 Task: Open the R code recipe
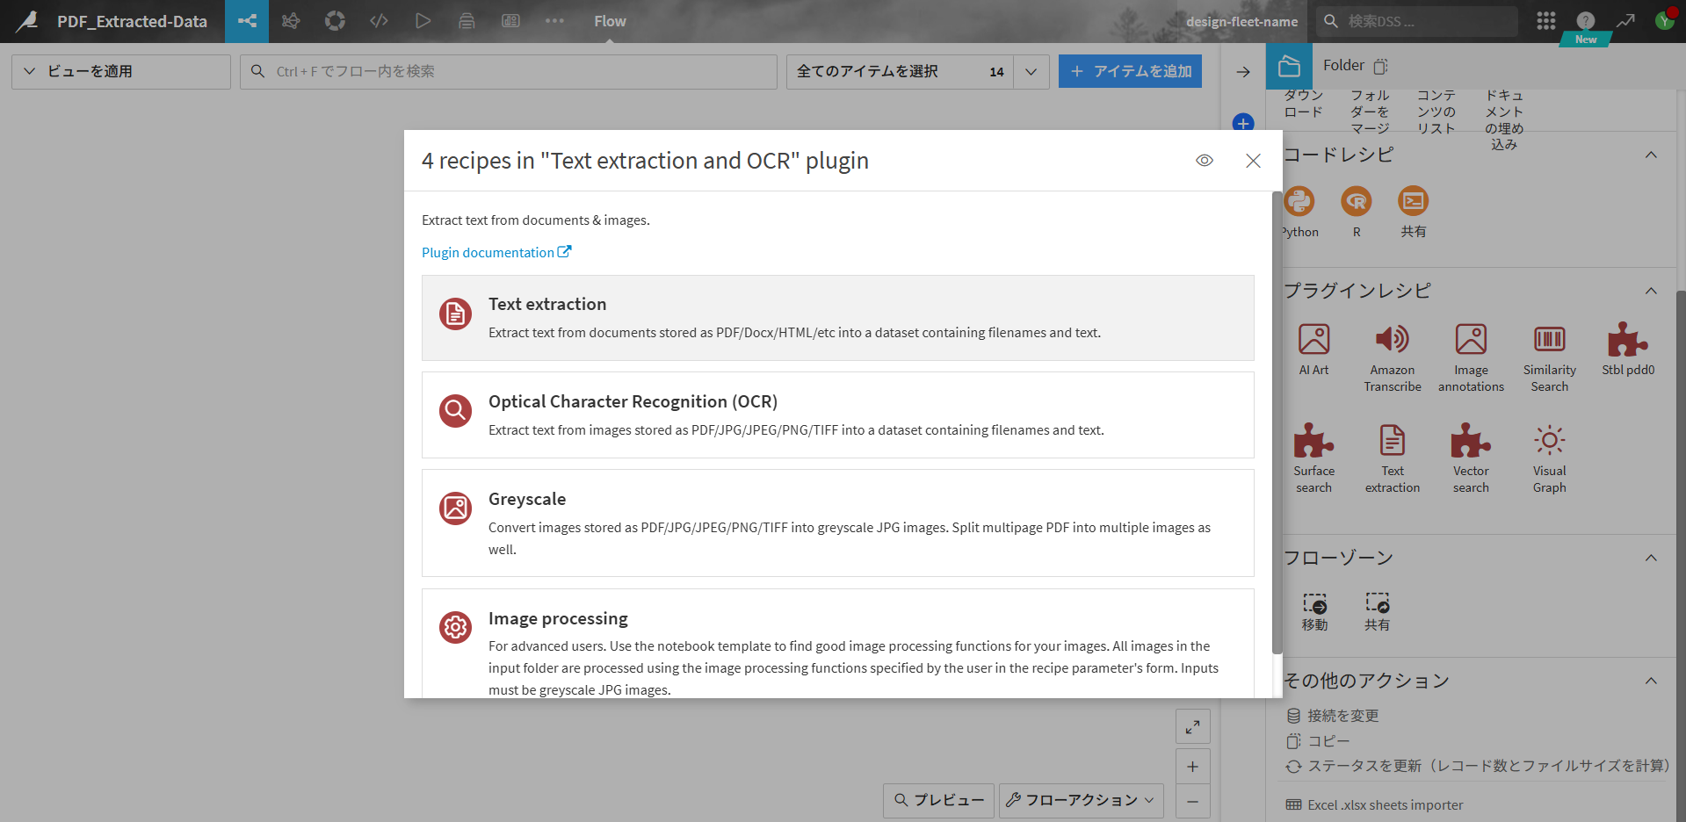click(x=1356, y=202)
